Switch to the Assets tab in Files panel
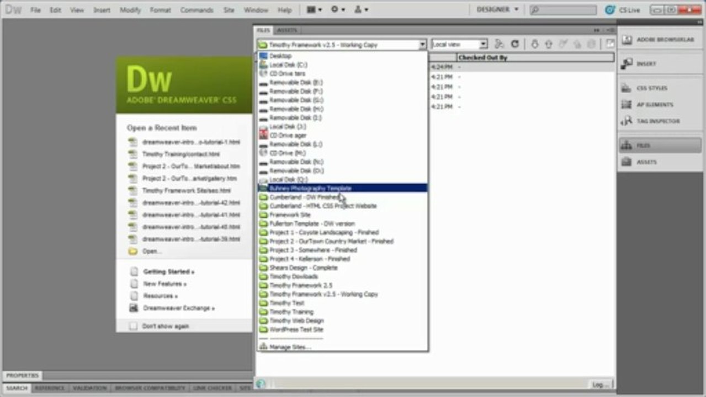Viewport: 706px width, 397px height. 287,30
